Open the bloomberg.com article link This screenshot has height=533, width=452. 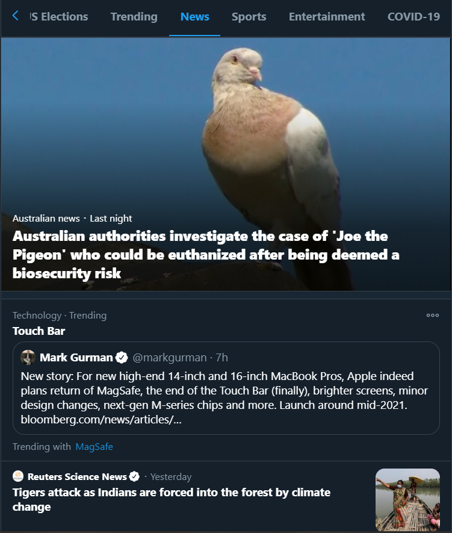[101, 419]
